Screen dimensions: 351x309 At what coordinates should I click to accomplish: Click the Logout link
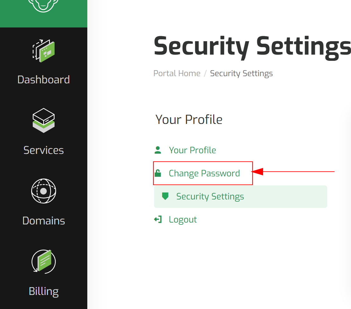pyautogui.click(x=183, y=220)
